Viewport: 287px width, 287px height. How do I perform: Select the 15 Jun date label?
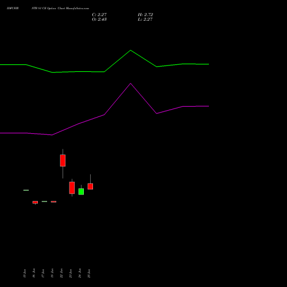click(24, 273)
